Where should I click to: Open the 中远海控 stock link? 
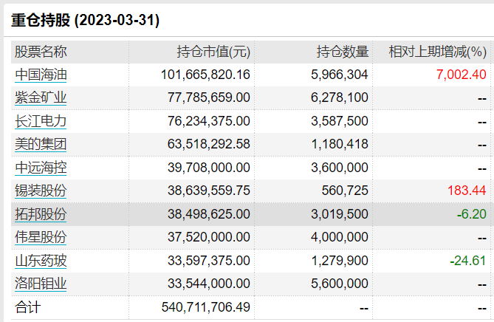(41, 168)
